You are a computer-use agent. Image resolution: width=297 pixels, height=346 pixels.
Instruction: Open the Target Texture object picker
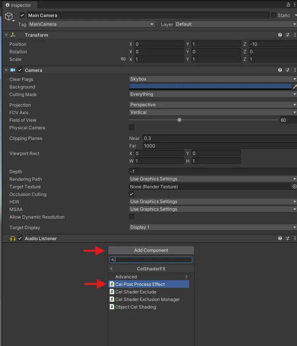(x=294, y=187)
